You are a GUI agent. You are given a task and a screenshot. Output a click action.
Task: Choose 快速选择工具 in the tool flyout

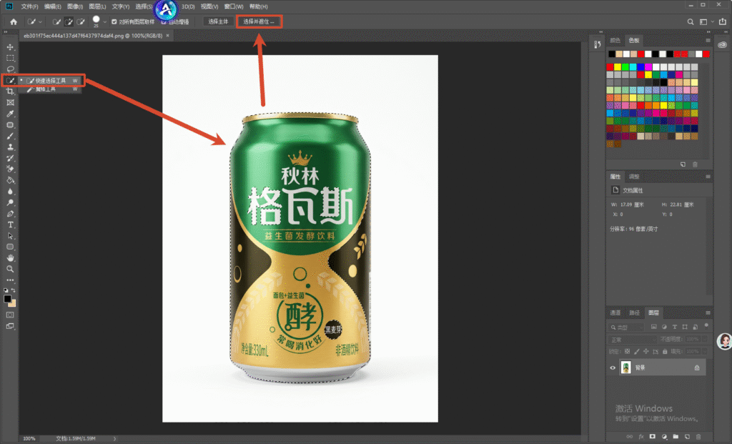(x=51, y=81)
